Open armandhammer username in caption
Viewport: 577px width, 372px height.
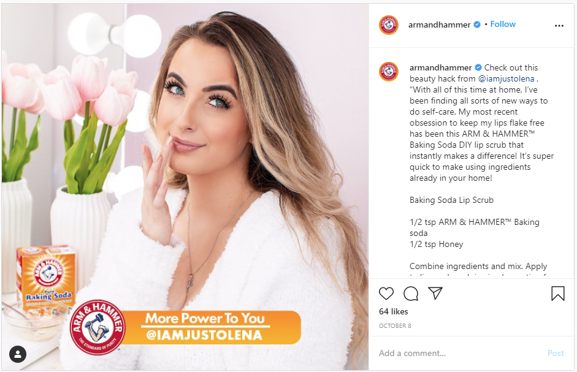click(x=440, y=67)
